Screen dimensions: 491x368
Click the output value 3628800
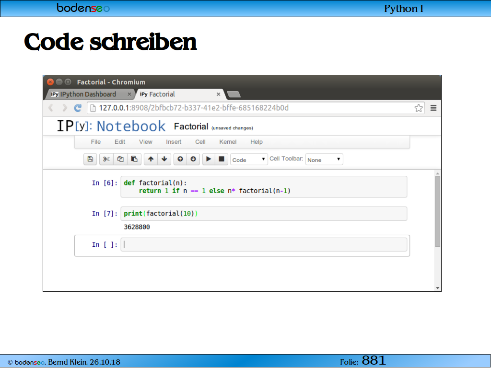(137, 227)
